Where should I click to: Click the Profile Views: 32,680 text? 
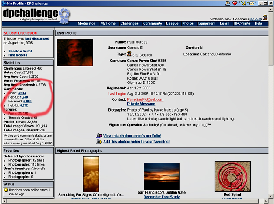click(x=20, y=122)
